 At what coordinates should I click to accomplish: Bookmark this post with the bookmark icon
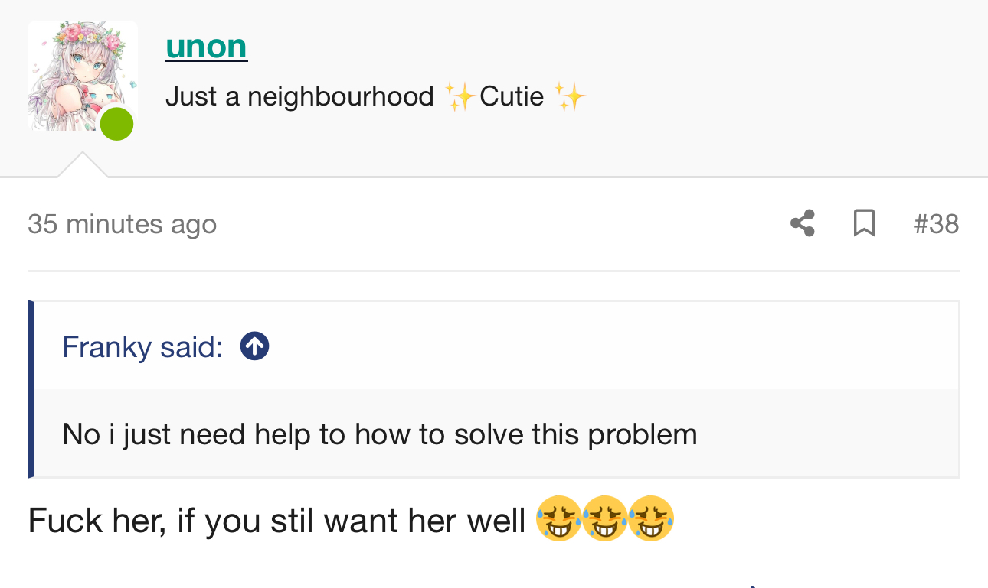[x=864, y=223]
